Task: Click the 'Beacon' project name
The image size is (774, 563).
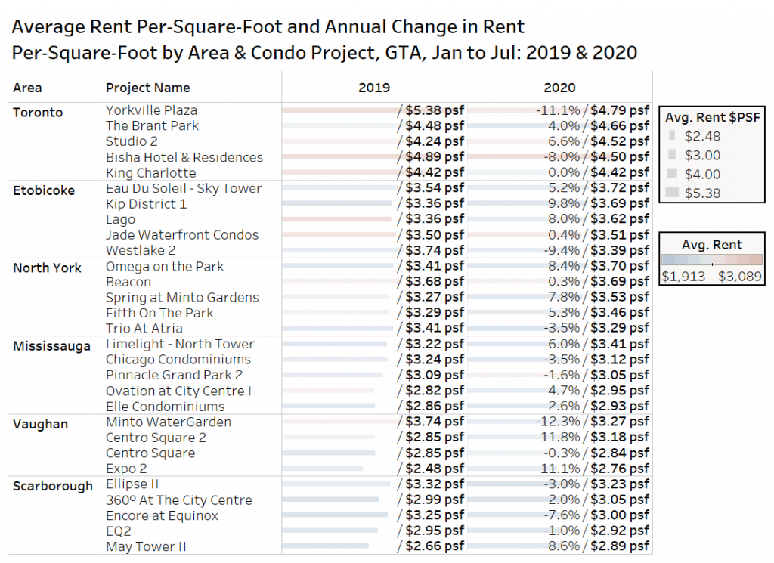Action: pyautogui.click(x=128, y=282)
